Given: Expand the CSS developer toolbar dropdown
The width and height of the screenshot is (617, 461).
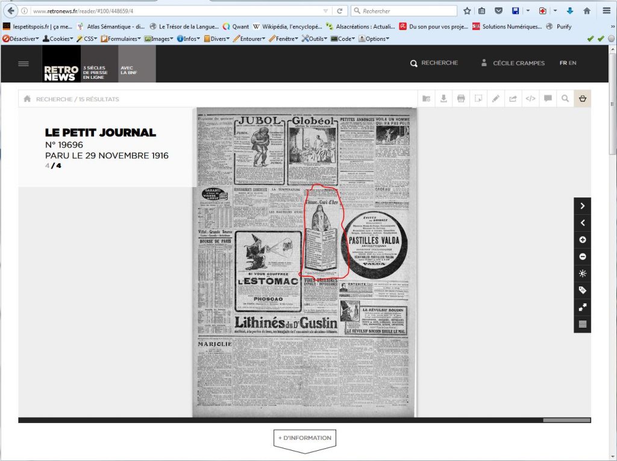Looking at the screenshot, I should 87,39.
